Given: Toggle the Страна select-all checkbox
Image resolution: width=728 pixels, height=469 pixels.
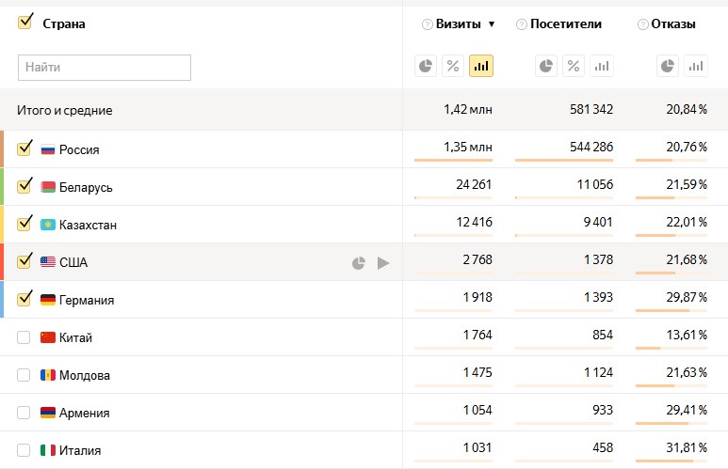Looking at the screenshot, I should point(25,23).
